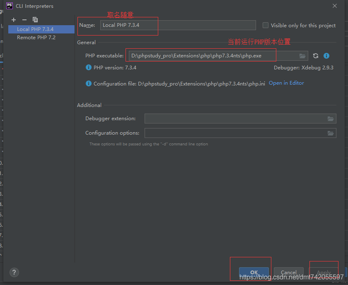This screenshot has height=285, width=348.
Task: Click the '-d' command line option hint
Action: click(x=149, y=144)
